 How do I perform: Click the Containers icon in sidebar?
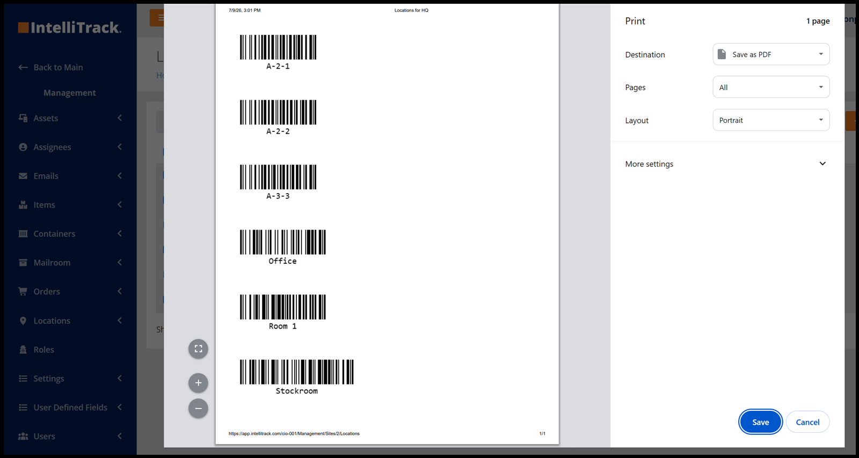[23, 234]
